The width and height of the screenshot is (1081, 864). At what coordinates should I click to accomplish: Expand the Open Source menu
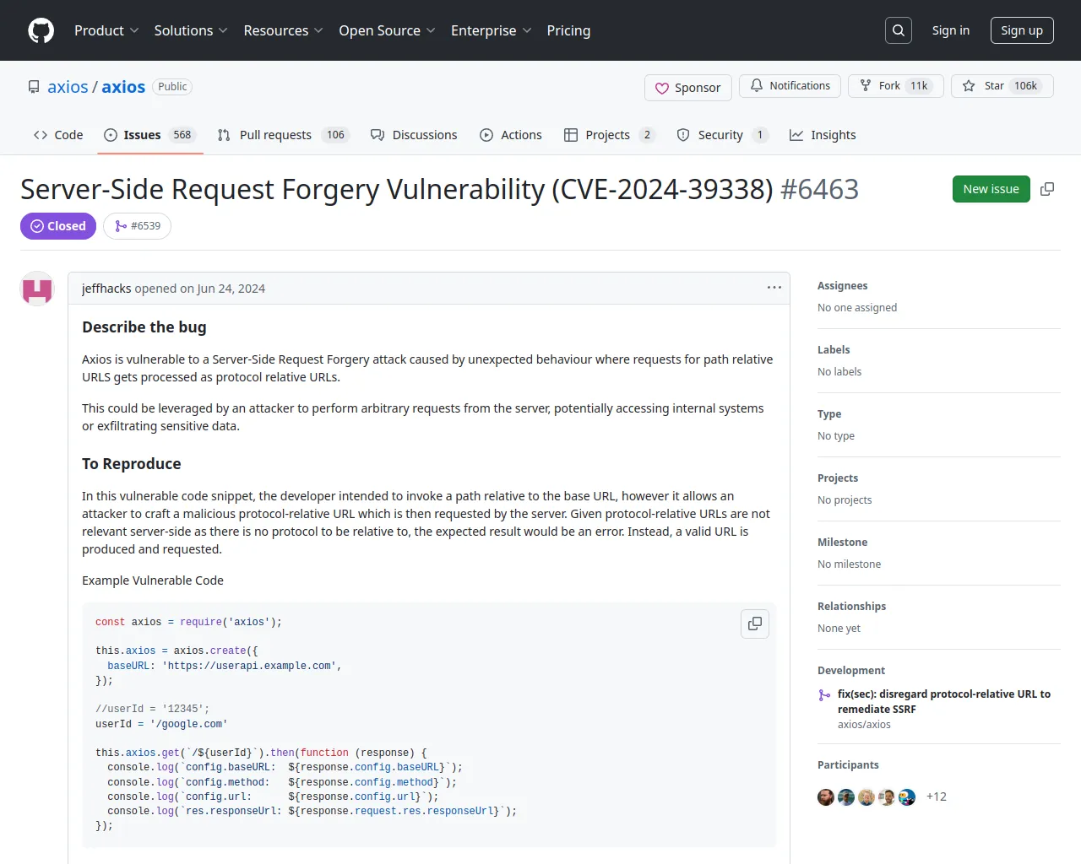387,30
